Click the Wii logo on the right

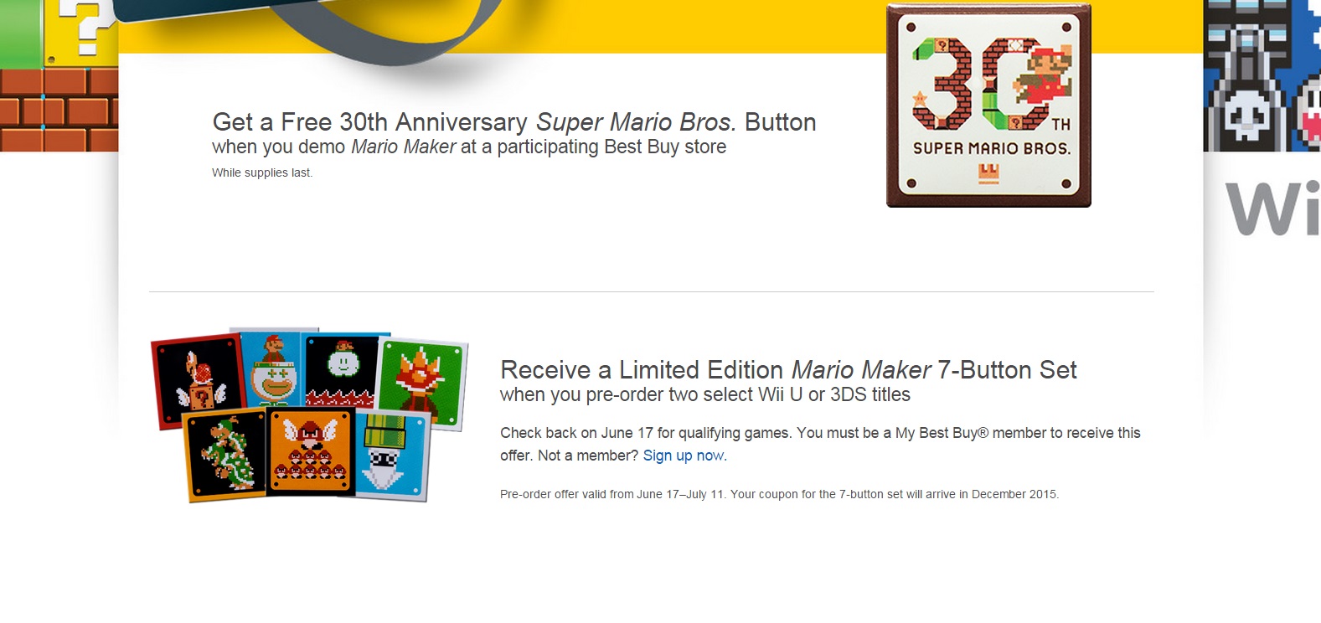[1272, 208]
